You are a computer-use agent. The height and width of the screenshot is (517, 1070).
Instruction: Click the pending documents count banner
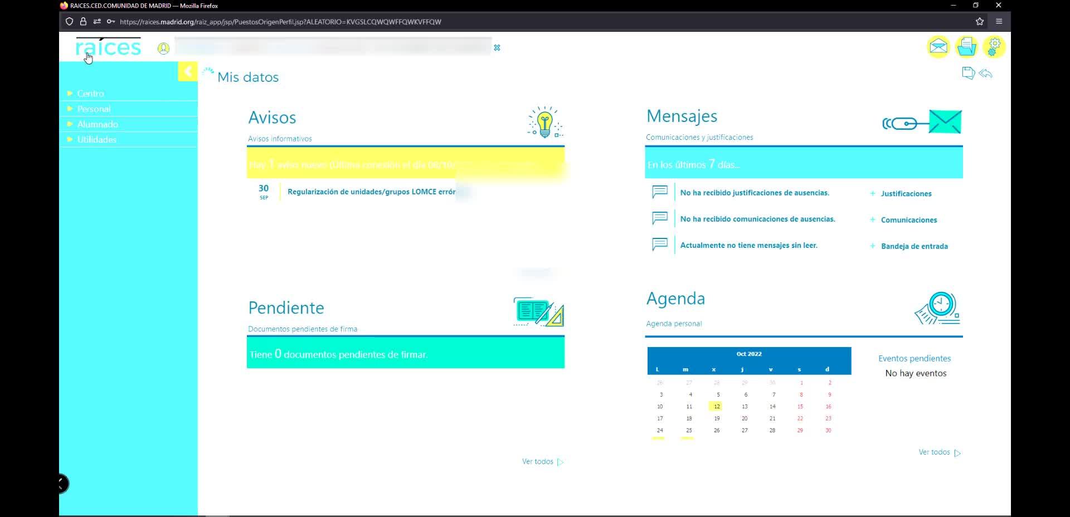point(406,353)
